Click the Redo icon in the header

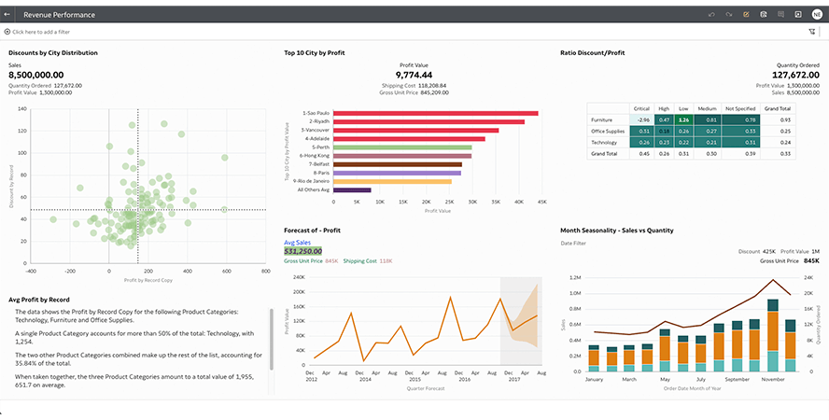728,14
